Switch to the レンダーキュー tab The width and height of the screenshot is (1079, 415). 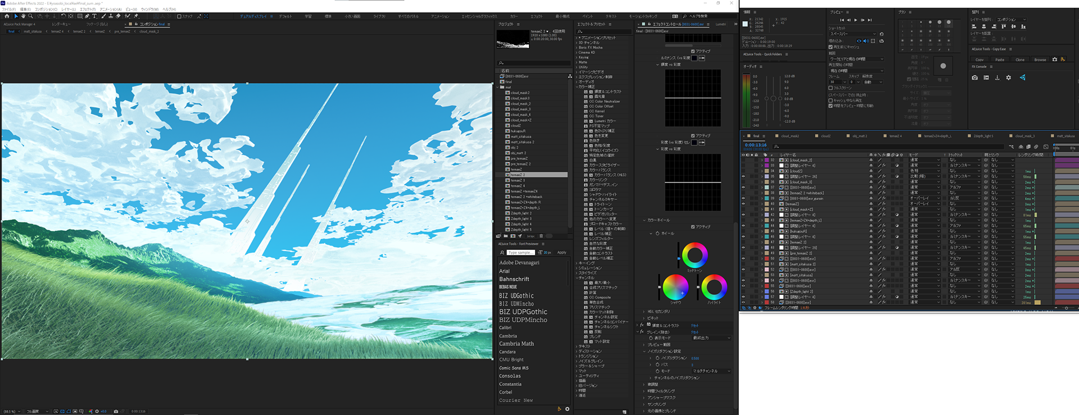click(61, 24)
